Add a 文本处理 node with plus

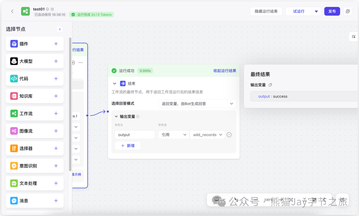point(56,183)
